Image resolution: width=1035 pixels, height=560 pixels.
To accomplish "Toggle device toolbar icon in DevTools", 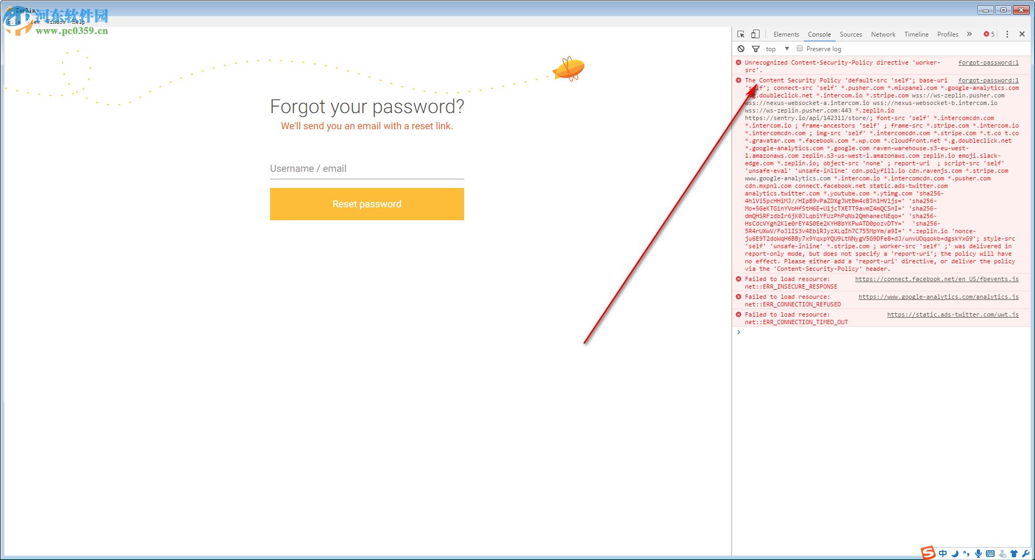I will click(755, 34).
